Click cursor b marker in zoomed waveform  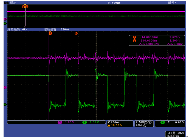click(x=76, y=33)
